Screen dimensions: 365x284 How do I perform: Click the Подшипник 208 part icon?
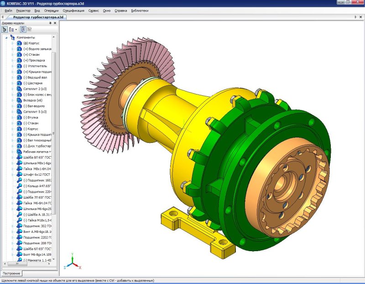(x=19, y=243)
